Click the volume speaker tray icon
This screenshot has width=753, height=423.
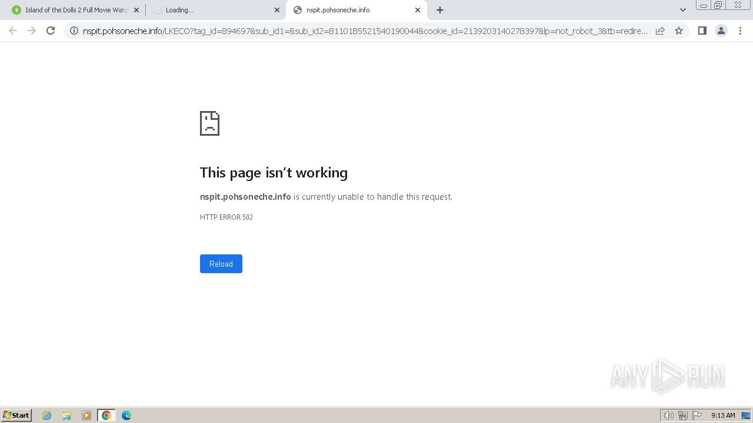(668, 415)
